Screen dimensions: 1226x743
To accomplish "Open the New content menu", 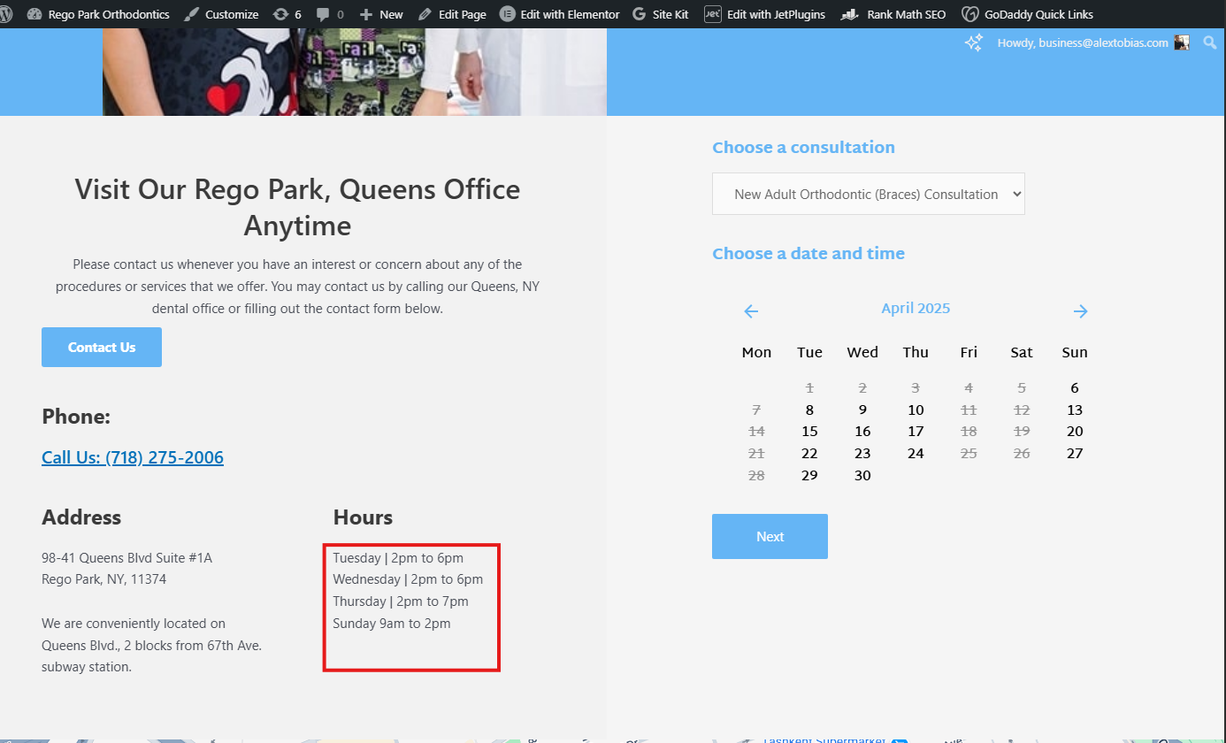I will click(381, 14).
